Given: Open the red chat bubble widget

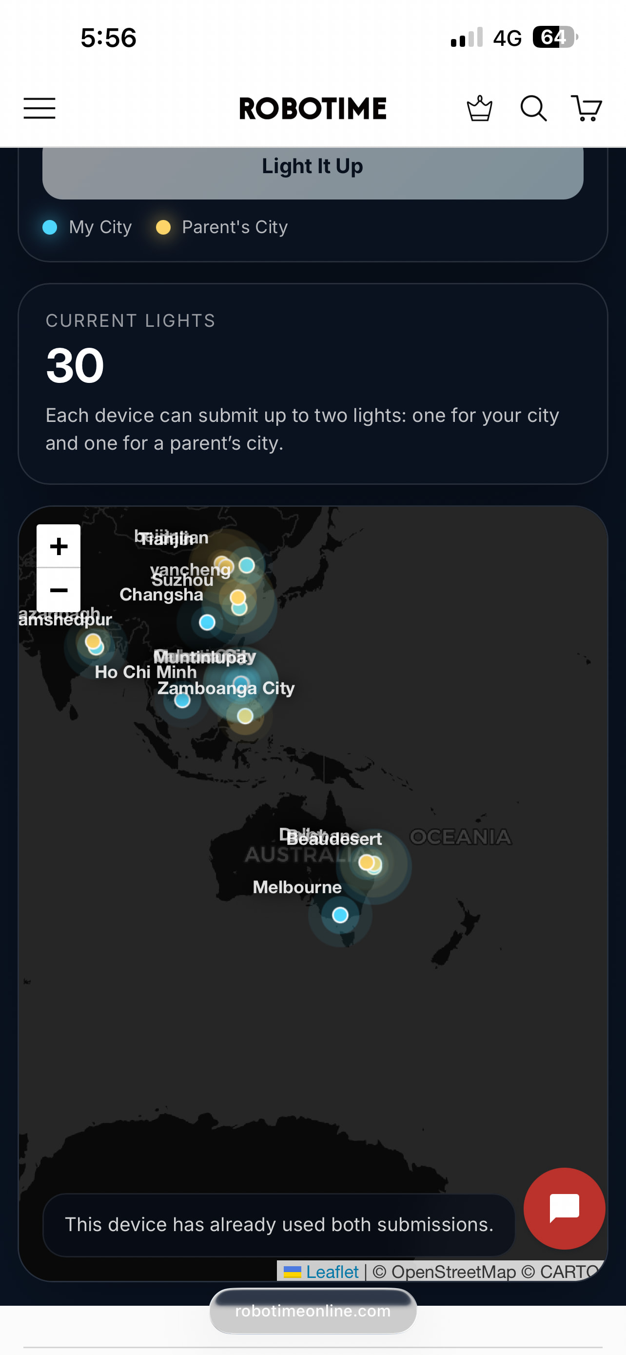Looking at the screenshot, I should pos(564,1208).
